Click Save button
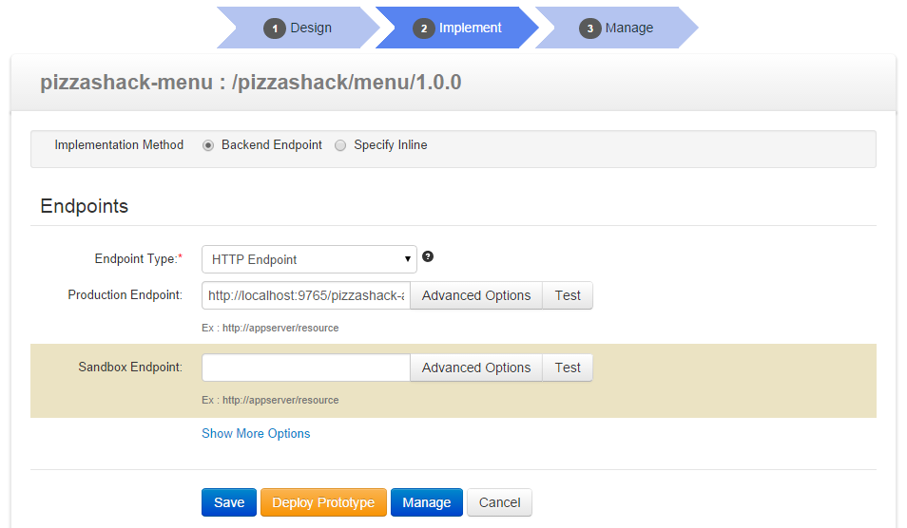 click(x=229, y=502)
